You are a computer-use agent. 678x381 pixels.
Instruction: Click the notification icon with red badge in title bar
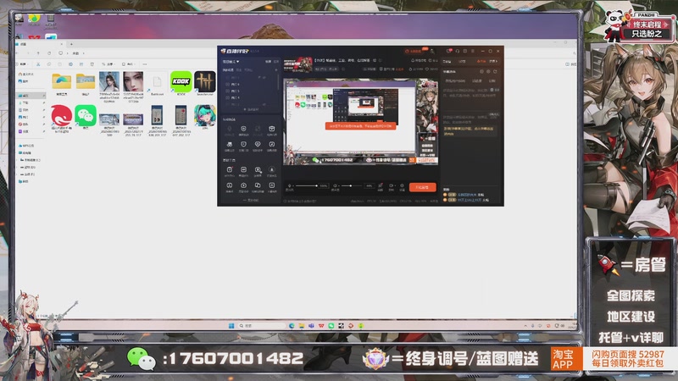click(x=449, y=51)
